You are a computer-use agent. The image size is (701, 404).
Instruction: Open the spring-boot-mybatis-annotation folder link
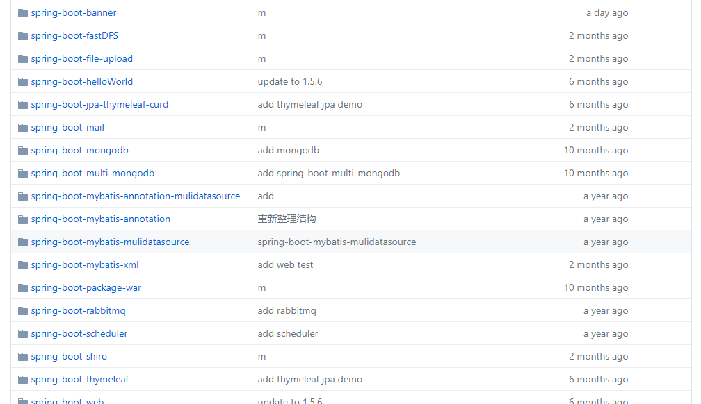(x=101, y=219)
